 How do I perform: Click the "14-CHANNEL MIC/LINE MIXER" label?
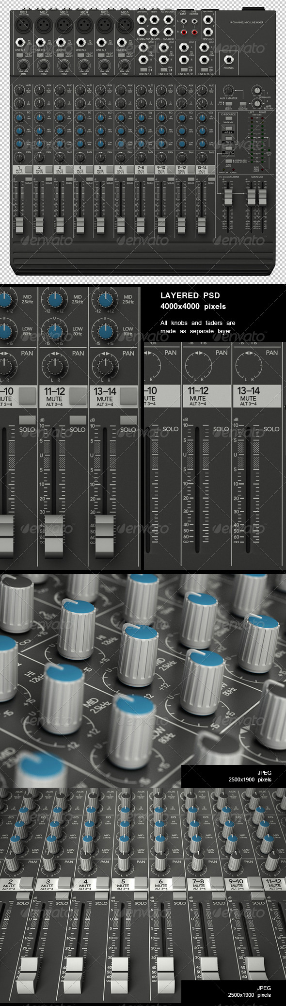point(247,22)
